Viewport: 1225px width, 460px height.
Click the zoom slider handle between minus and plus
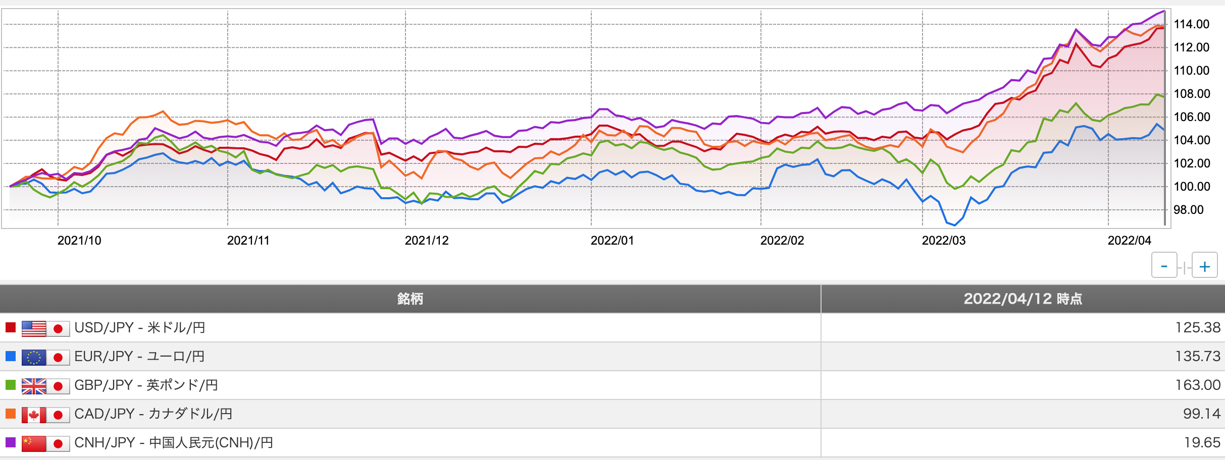coord(1184,267)
